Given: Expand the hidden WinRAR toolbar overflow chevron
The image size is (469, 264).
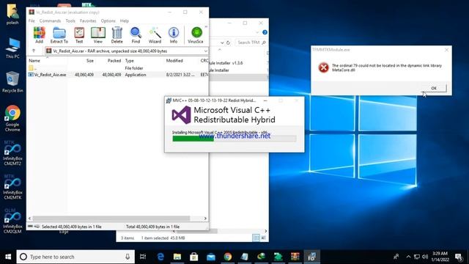Looking at the screenshot, I should coord(206,27).
